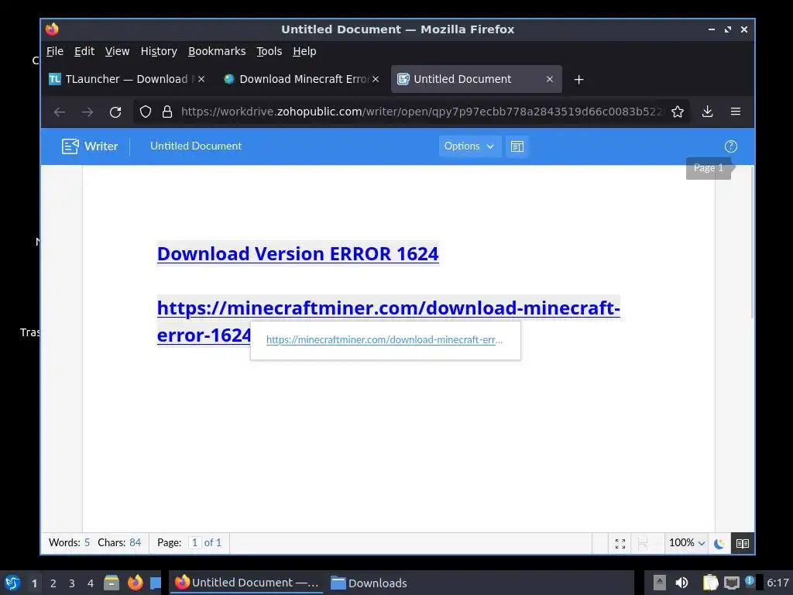The width and height of the screenshot is (793, 595).
Task: Click the tracking protection shield icon
Action: (146, 112)
